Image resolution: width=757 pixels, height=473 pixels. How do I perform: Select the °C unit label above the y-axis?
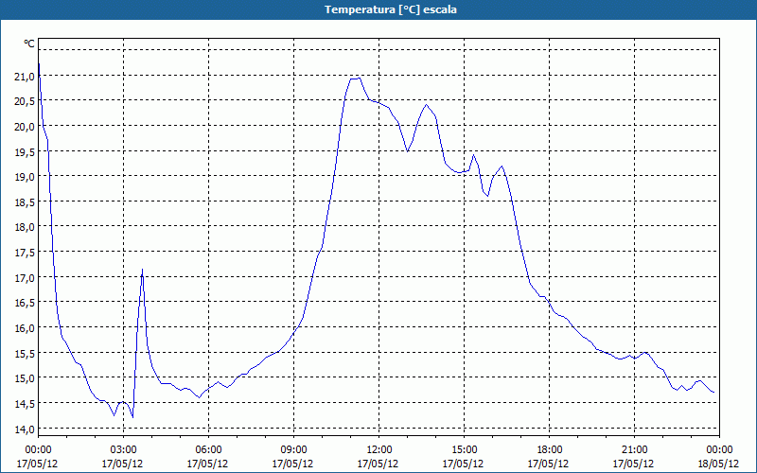[x=29, y=44]
